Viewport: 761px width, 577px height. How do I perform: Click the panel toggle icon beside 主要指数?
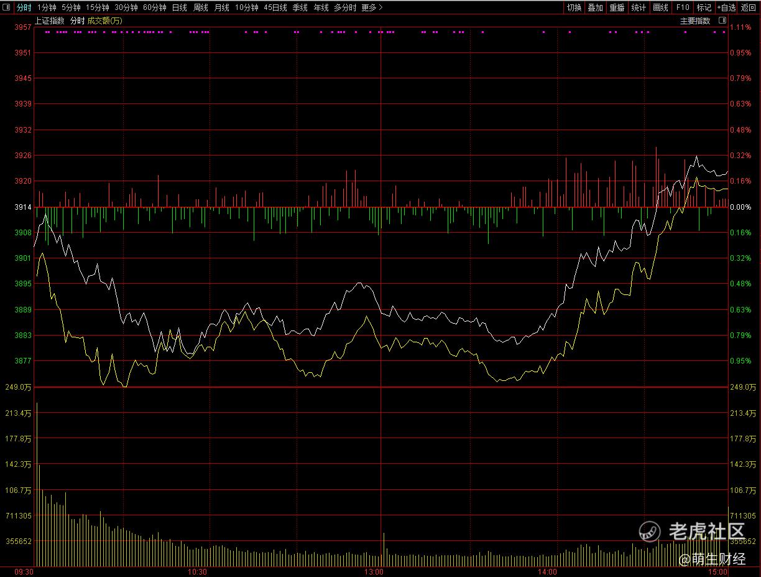coord(722,21)
